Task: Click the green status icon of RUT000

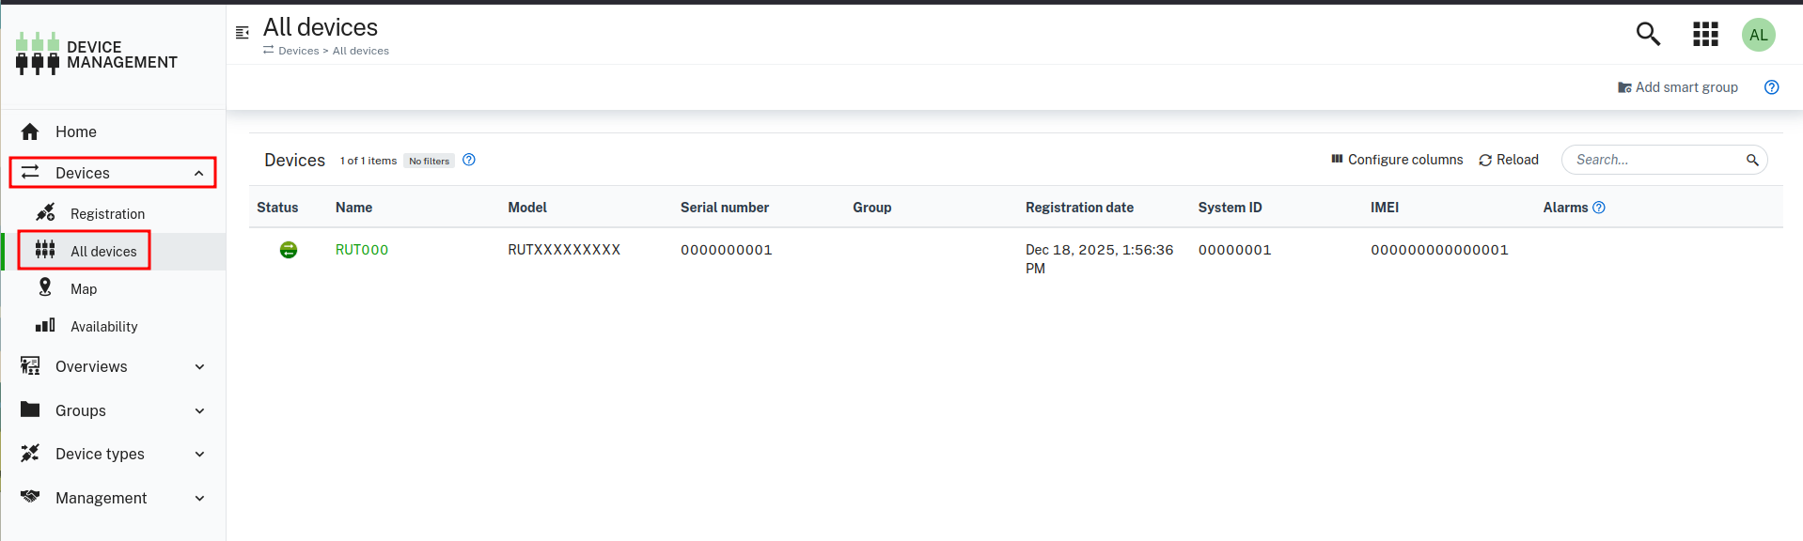Action: pos(289,250)
